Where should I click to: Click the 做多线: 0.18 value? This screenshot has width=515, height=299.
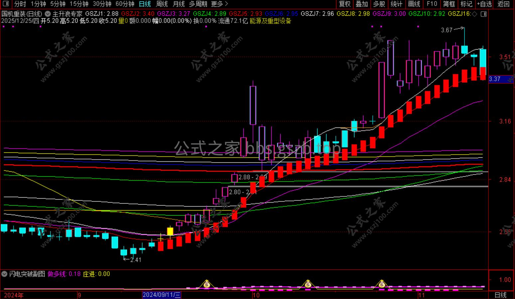[x=64, y=274]
